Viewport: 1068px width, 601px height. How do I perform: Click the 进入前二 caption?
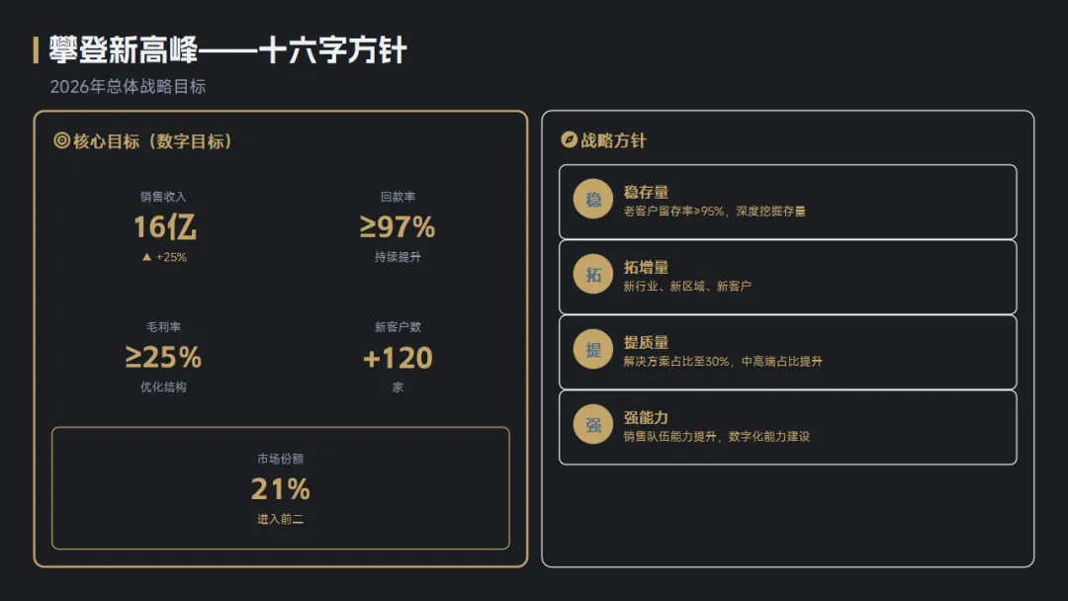[x=280, y=519]
